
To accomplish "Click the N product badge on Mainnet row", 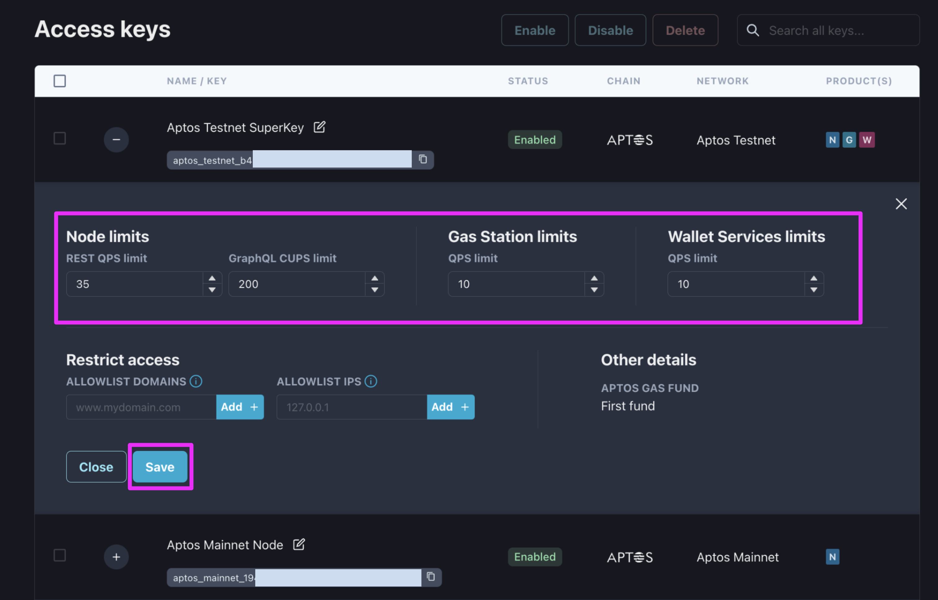I will pyautogui.click(x=832, y=557).
